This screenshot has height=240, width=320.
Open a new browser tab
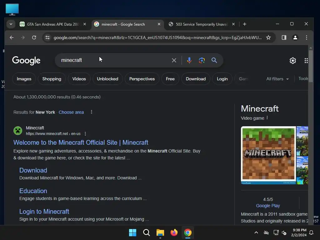[244, 24]
